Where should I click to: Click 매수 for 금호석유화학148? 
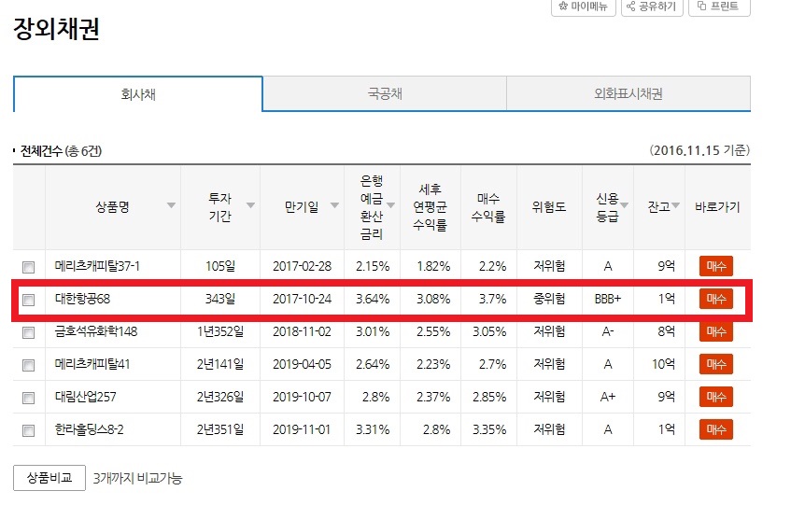coord(715,331)
